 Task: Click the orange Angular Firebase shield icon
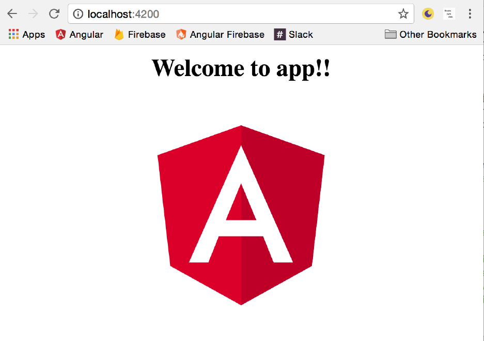tap(181, 34)
